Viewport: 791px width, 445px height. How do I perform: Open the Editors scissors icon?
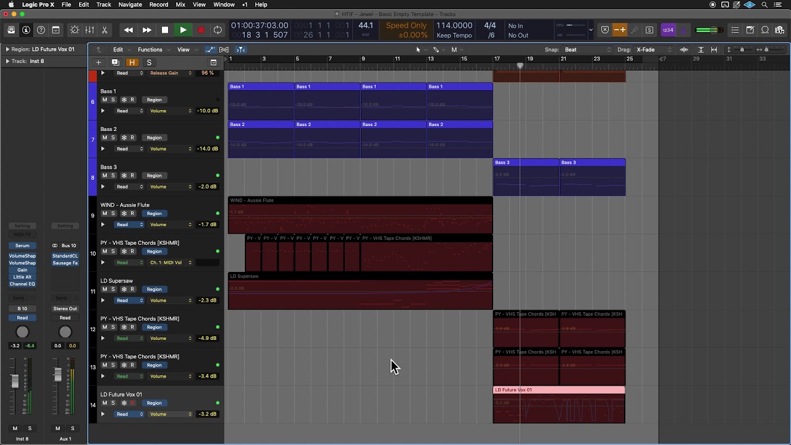coord(104,30)
